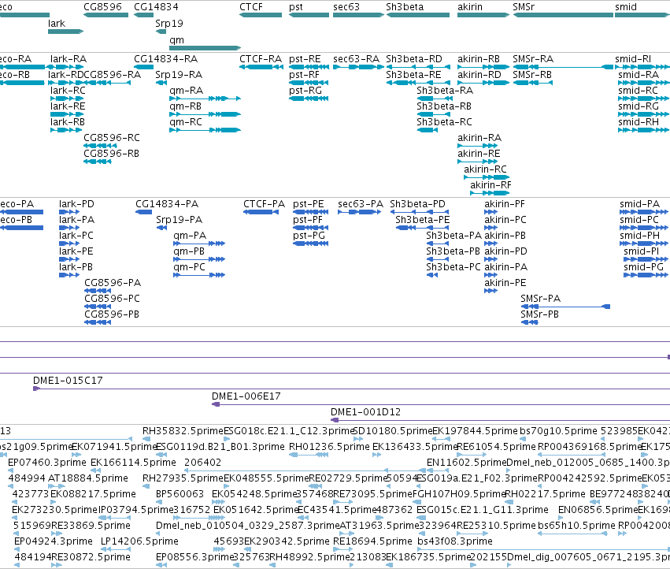Click EST label 206402
Image resolution: width=670 pixels, height=569 pixels.
[x=202, y=463]
